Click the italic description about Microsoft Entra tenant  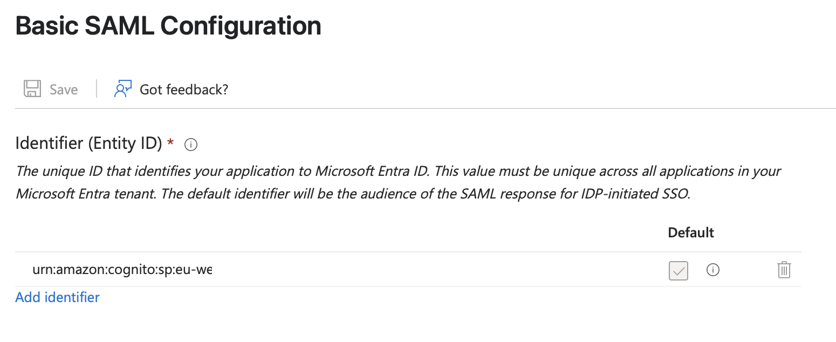tap(398, 182)
